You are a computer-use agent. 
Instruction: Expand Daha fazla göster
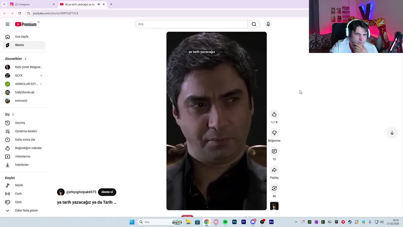click(x=24, y=211)
